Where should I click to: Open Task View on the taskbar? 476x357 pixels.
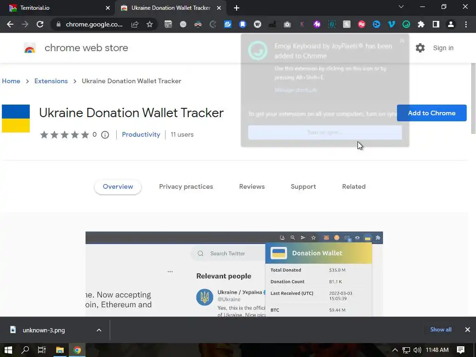[41, 350]
